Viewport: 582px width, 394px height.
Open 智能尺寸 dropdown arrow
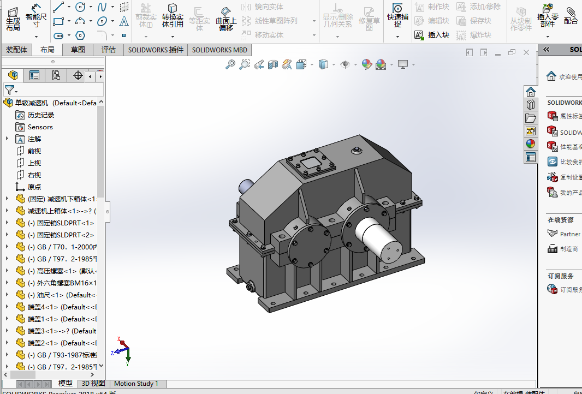[x=36, y=37]
